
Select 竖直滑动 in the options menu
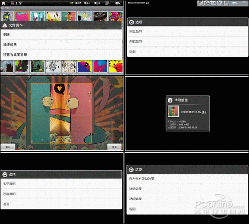coord(61,194)
